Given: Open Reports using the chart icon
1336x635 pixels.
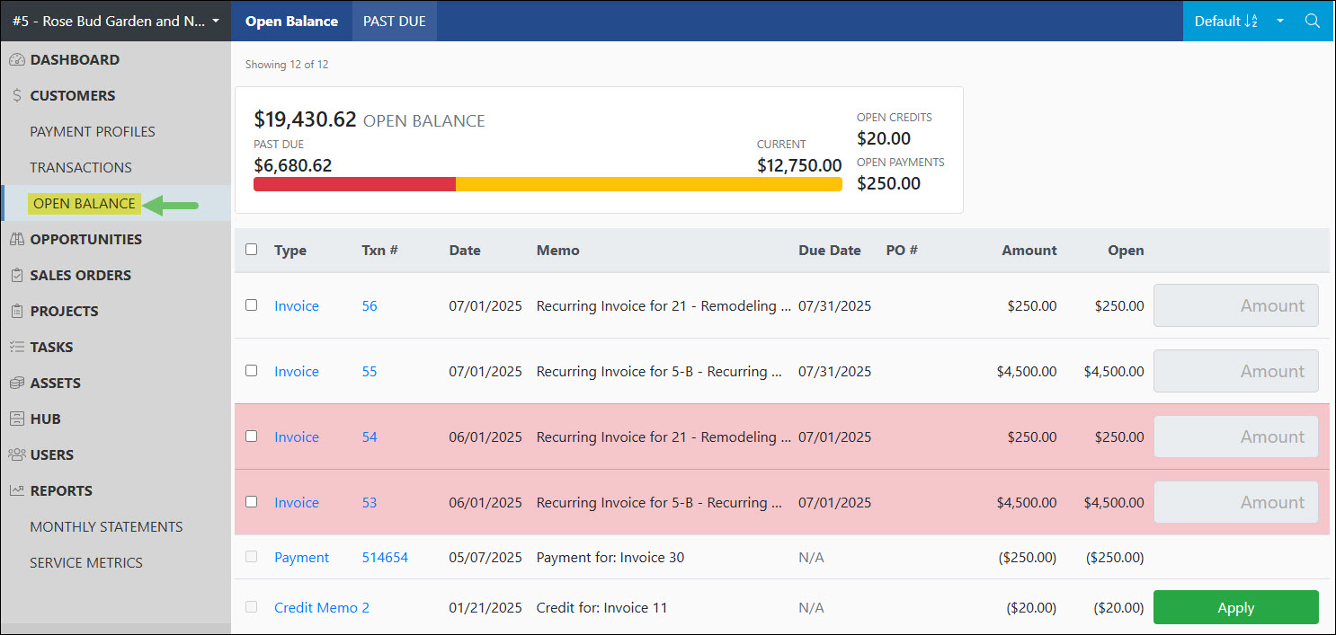Looking at the screenshot, I should (x=16, y=490).
